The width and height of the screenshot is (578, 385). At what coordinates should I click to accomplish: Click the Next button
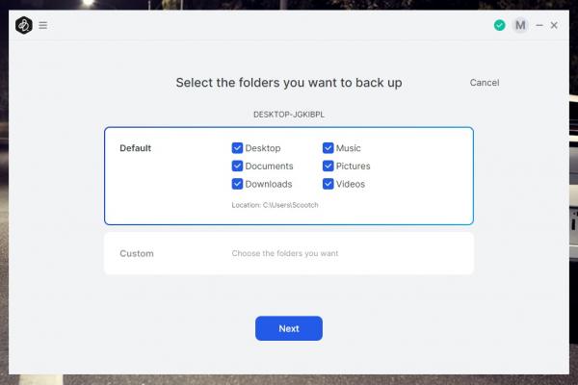[289, 328]
